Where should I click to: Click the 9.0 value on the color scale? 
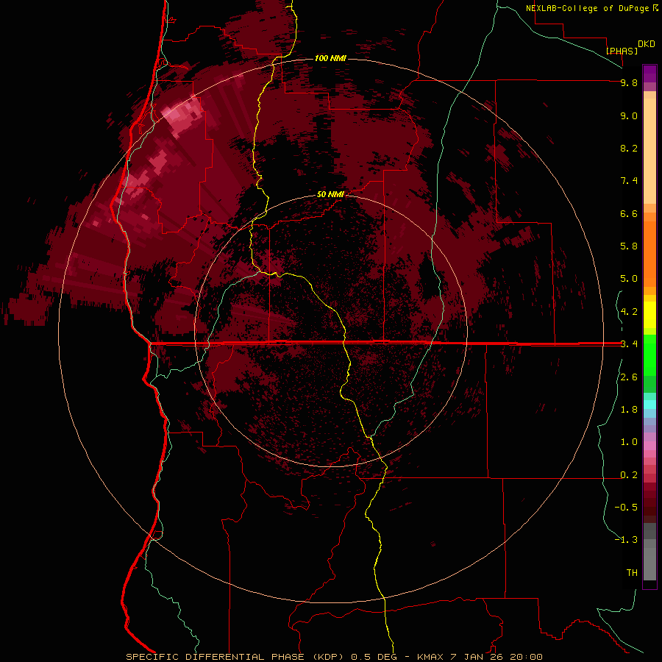coord(629,115)
